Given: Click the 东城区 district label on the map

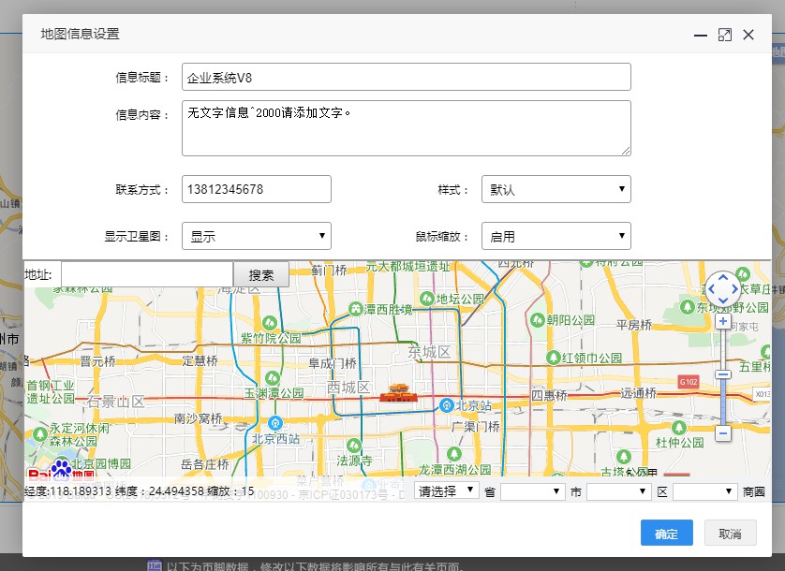Looking at the screenshot, I should [x=430, y=352].
